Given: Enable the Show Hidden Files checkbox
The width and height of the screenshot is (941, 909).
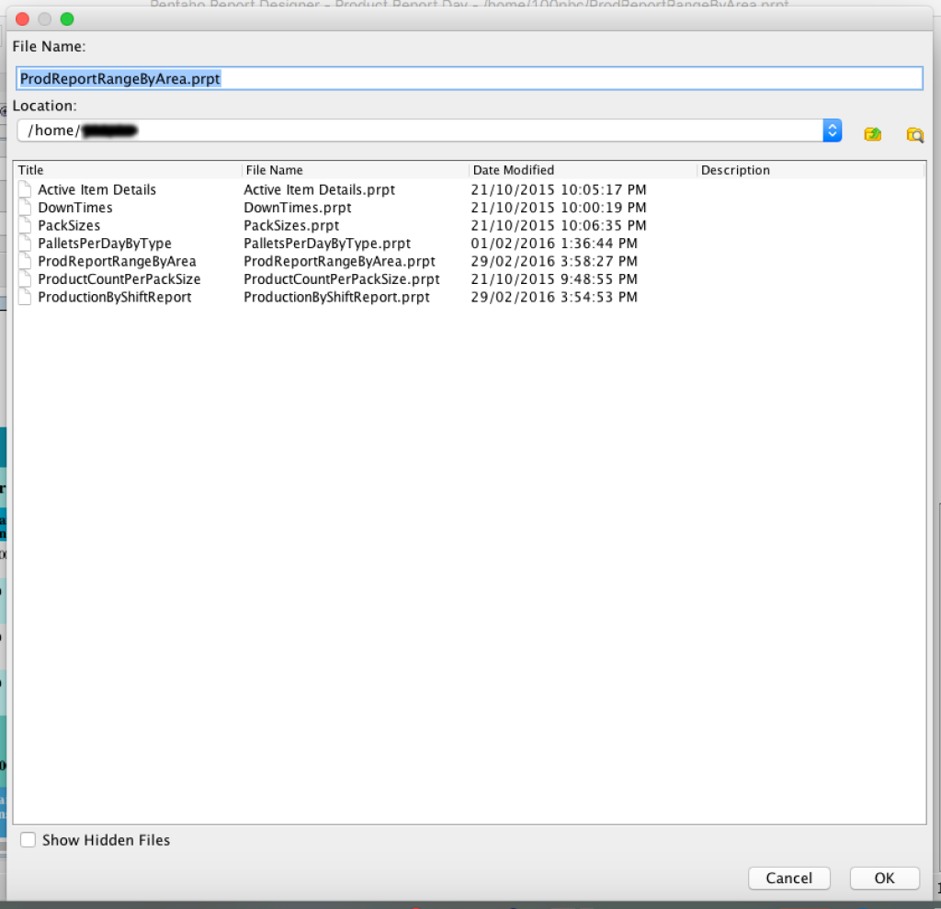Looking at the screenshot, I should pyautogui.click(x=28, y=839).
